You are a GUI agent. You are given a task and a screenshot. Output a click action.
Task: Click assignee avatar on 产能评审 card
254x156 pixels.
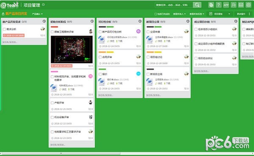91,102
